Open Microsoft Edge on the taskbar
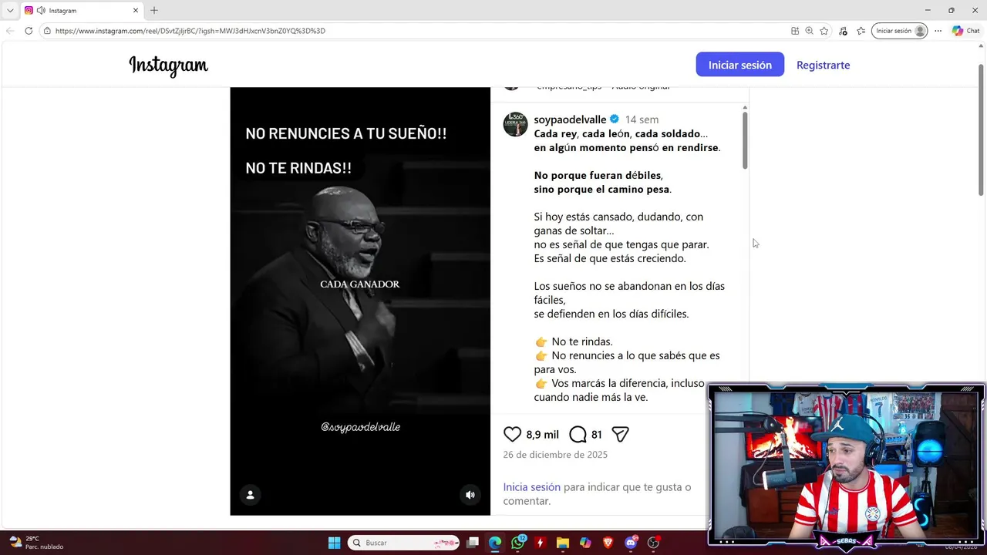Image resolution: width=987 pixels, height=555 pixels. (x=495, y=543)
